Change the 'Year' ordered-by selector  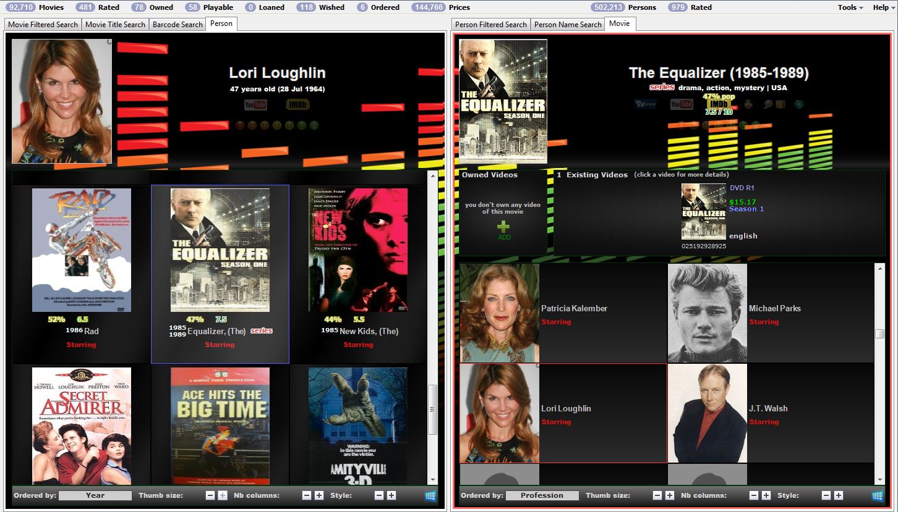point(95,495)
